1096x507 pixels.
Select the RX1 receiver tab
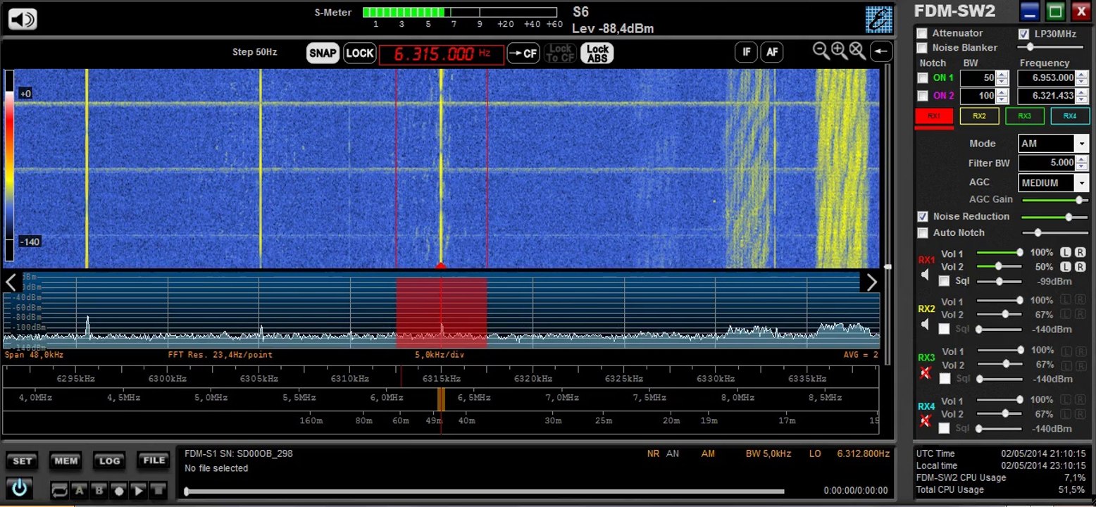pyautogui.click(x=933, y=116)
